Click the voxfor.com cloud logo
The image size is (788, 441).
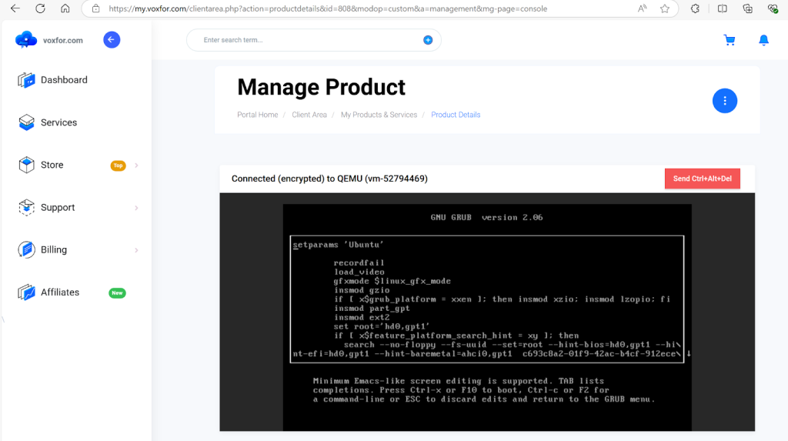pyautogui.click(x=26, y=40)
